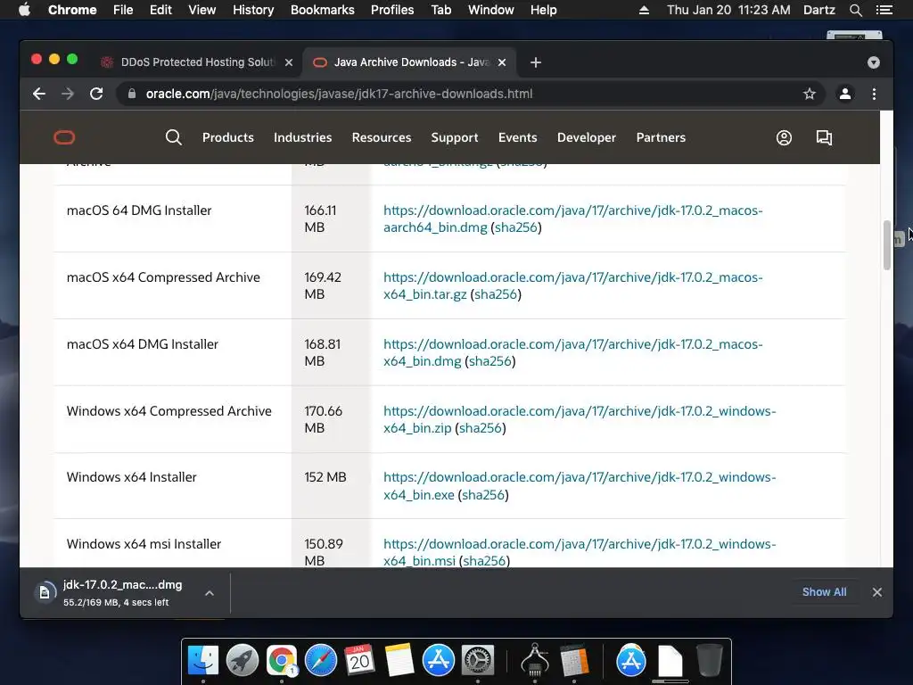Open the Oracle site search icon

174,137
